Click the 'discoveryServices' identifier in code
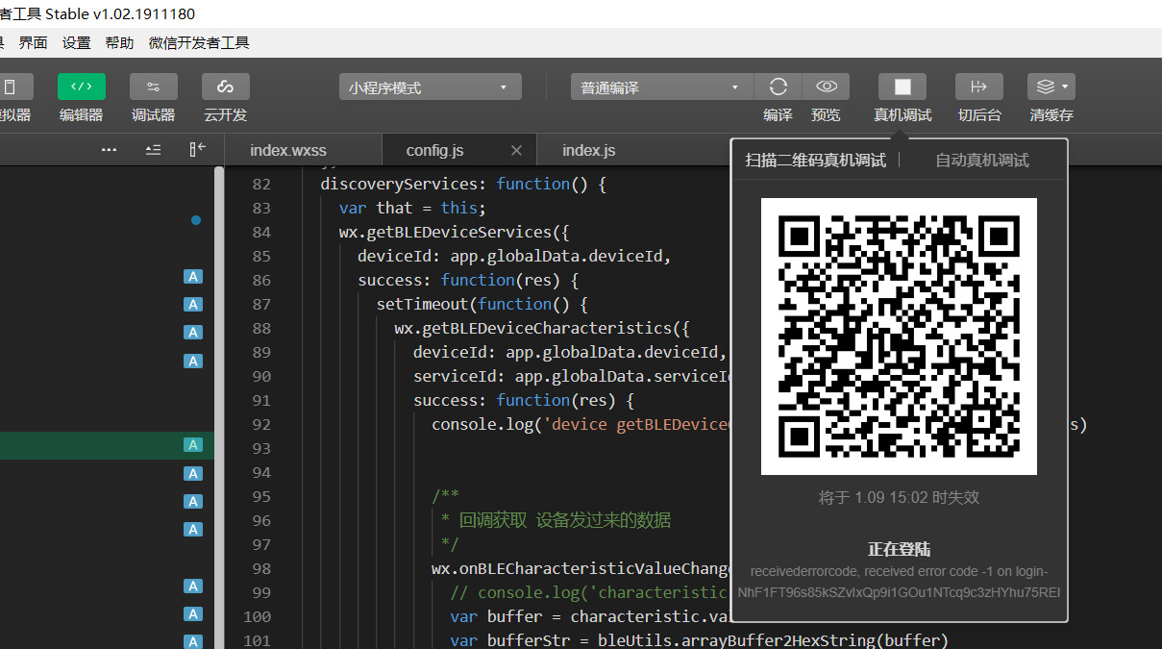 (399, 184)
